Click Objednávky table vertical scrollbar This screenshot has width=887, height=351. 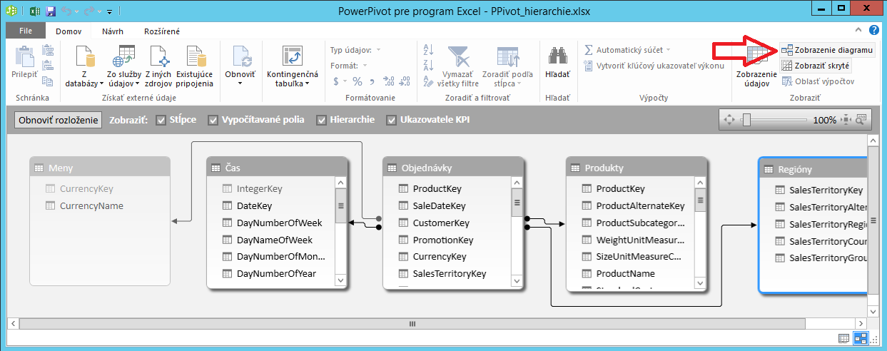[x=517, y=233]
